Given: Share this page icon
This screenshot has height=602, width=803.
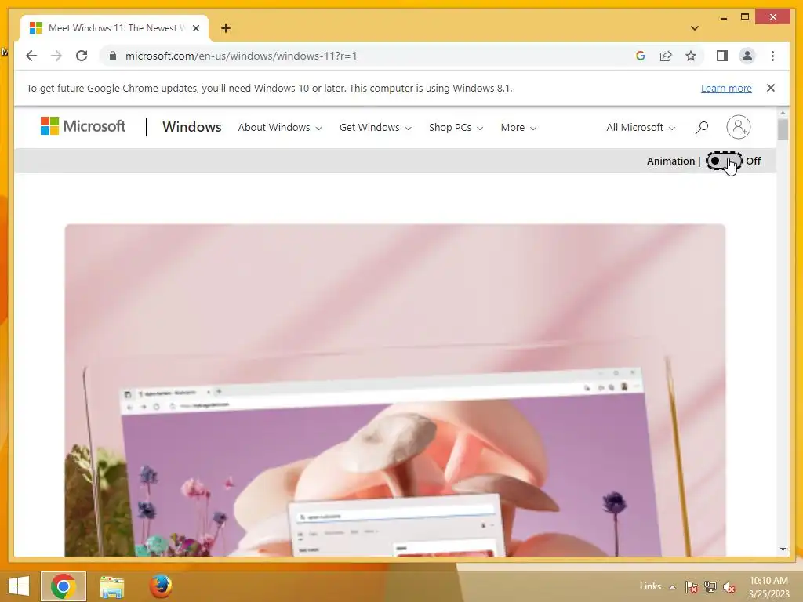Looking at the screenshot, I should pos(666,56).
